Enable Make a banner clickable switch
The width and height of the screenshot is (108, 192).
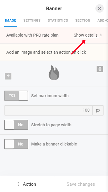tap(16, 144)
